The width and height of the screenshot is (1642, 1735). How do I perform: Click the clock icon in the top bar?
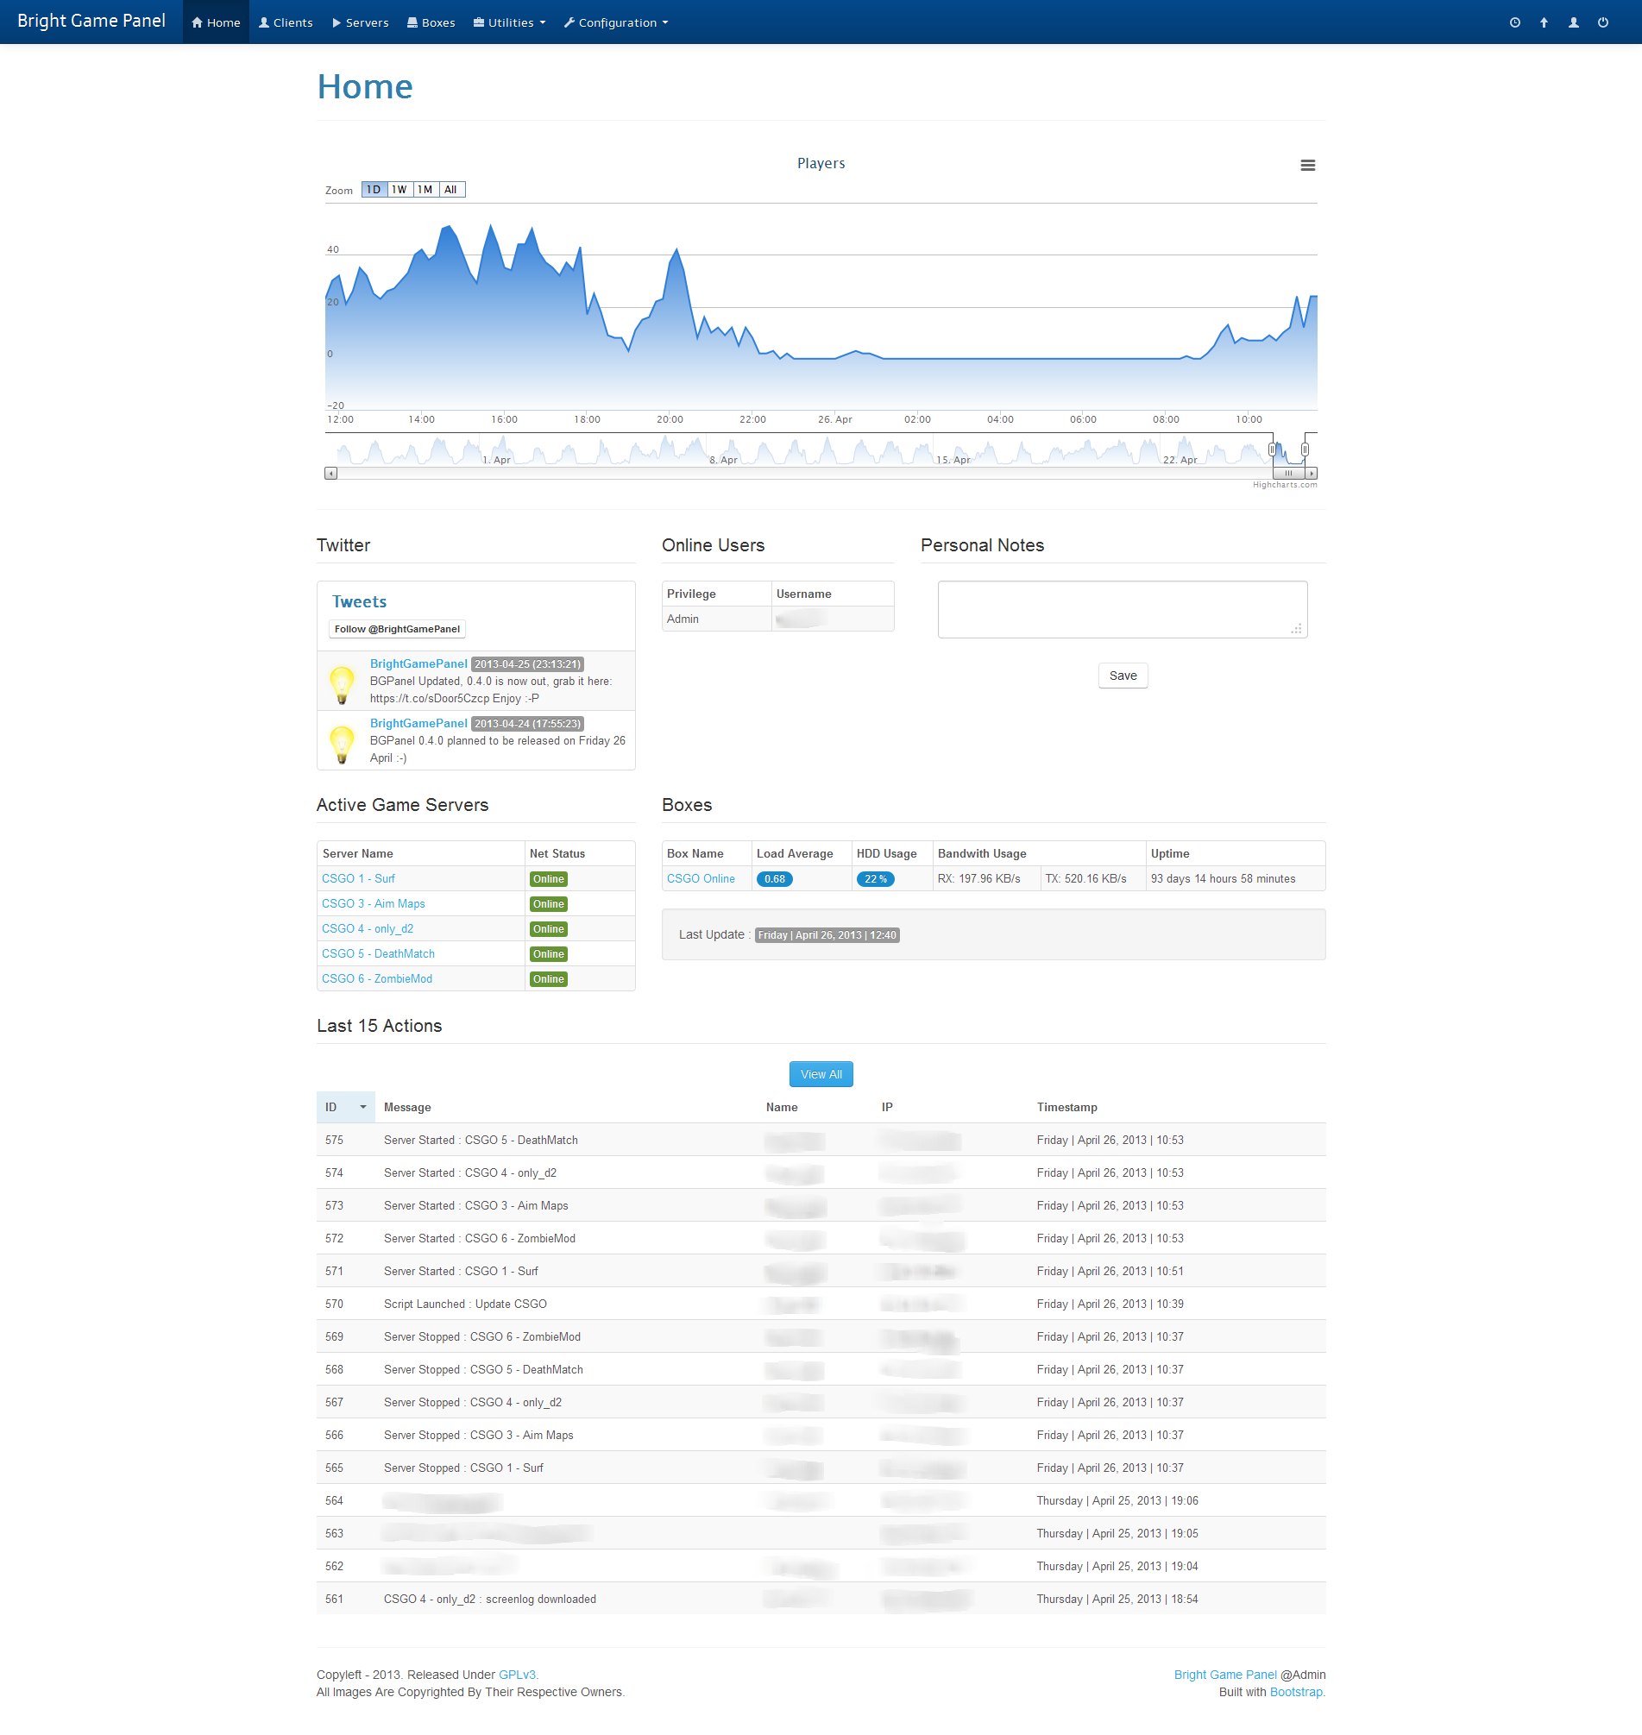[x=1515, y=22]
